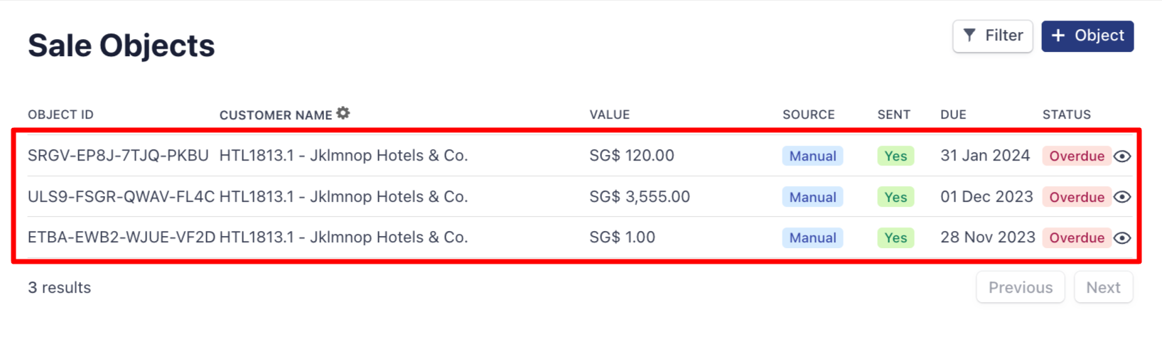Go to the Previous results page

(x=1020, y=287)
